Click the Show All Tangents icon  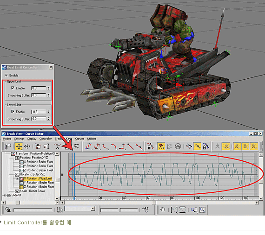(189, 146)
